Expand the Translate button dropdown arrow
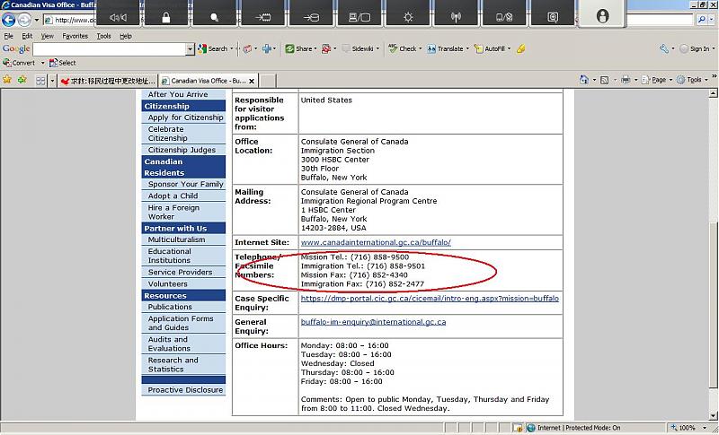The height and width of the screenshot is (435, 719). coord(467,48)
